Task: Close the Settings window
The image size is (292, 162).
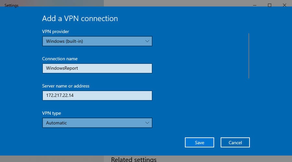Action: [284, 5]
